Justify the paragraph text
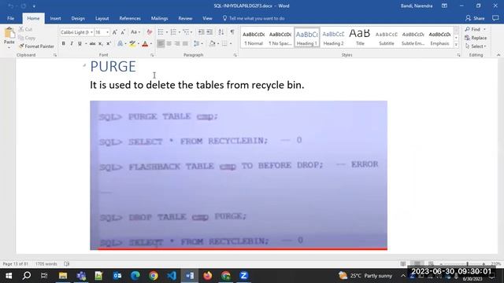Image resolution: width=504 pixels, height=283 pixels. (185, 43)
